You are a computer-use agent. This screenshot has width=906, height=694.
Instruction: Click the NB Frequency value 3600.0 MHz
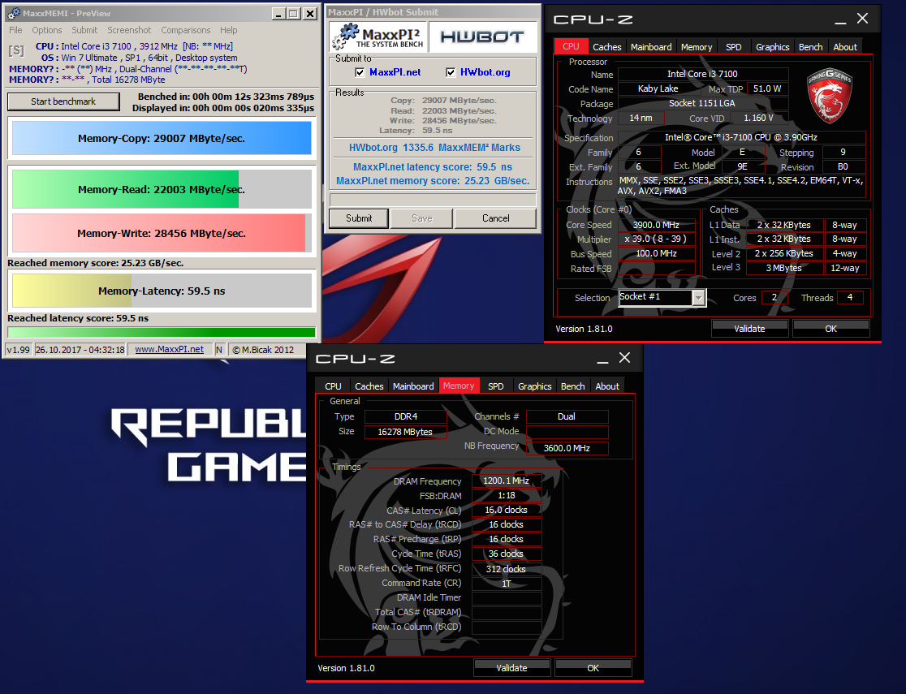[567, 448]
